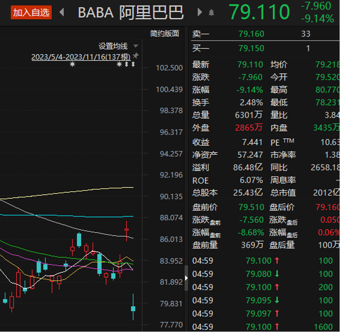Image resolution: width=340 pixels, height=332 pixels.
Task: Click the PE TTM label
Action: 282,142
